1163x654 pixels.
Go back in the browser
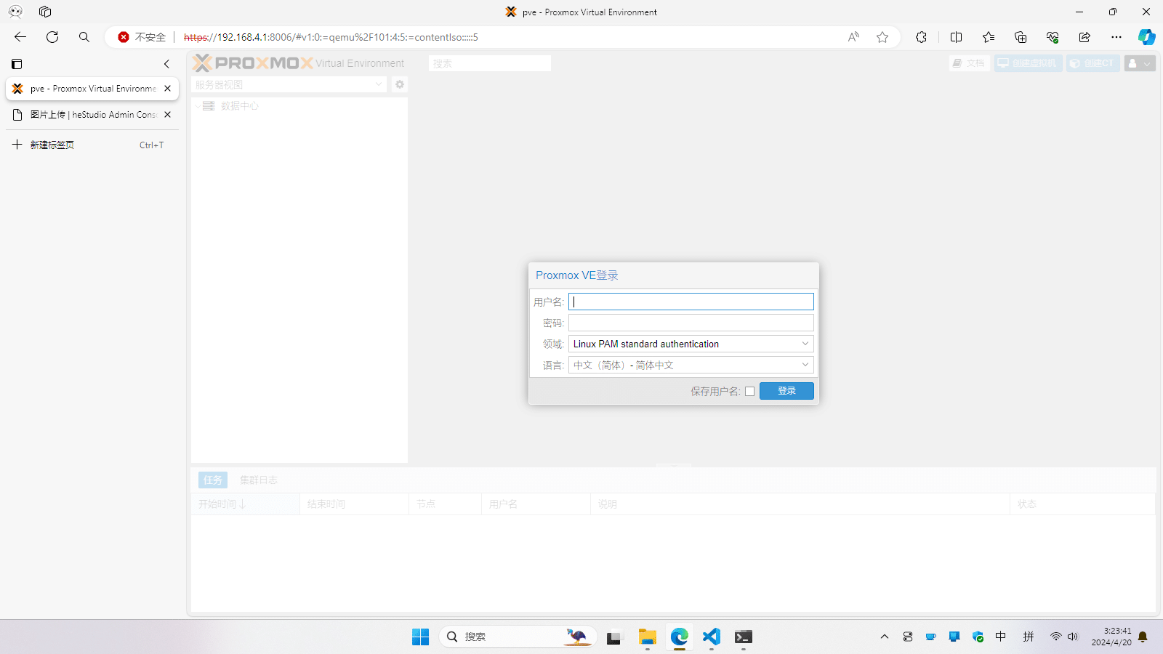click(x=20, y=37)
